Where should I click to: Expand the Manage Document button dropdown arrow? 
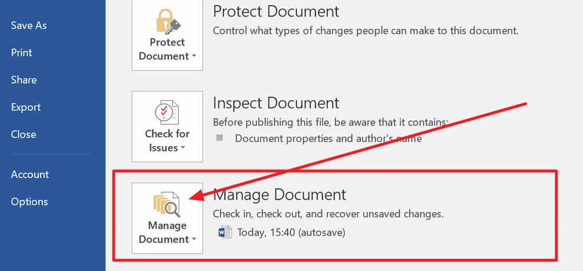tap(193, 240)
